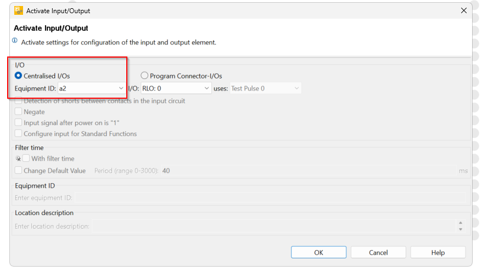The height and width of the screenshot is (271, 482).
Task: Close the Activate Input/Output dialog
Action: click(463, 11)
